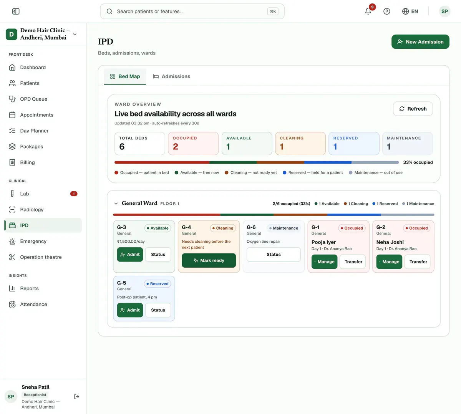Manage Pooja Iyer's bed G-1

324,262
